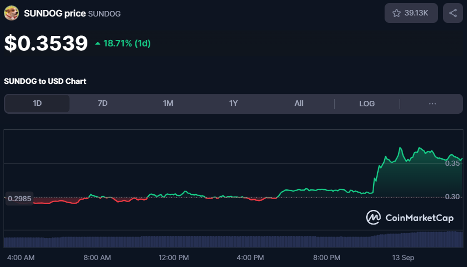Select the All time range tab
The image size is (467, 267).
point(299,103)
